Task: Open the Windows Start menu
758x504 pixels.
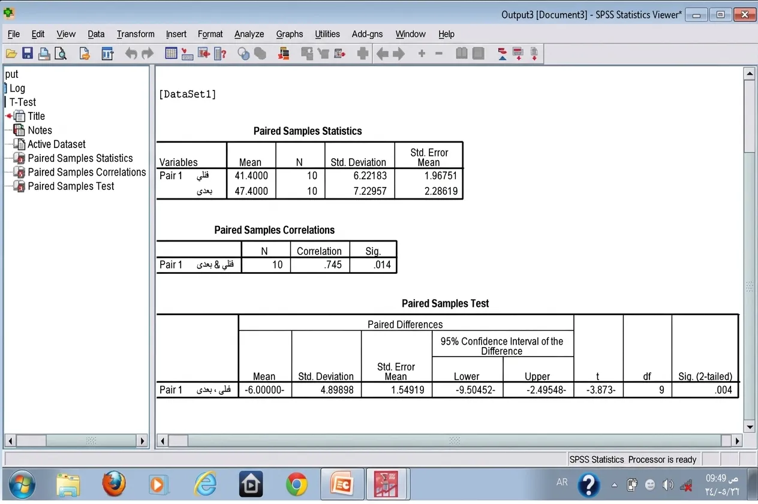Action: pyautogui.click(x=22, y=484)
